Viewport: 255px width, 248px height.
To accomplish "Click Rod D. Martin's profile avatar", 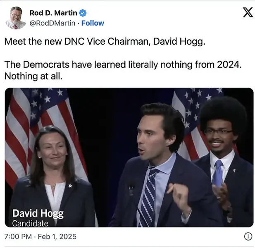I will (x=16, y=18).
